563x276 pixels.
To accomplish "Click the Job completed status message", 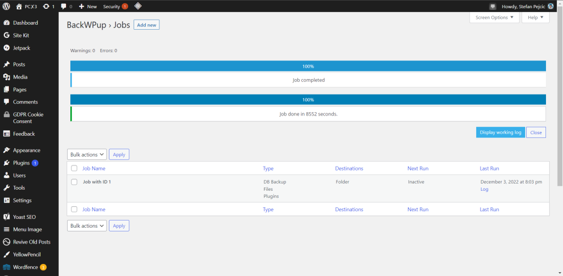I will [x=308, y=80].
